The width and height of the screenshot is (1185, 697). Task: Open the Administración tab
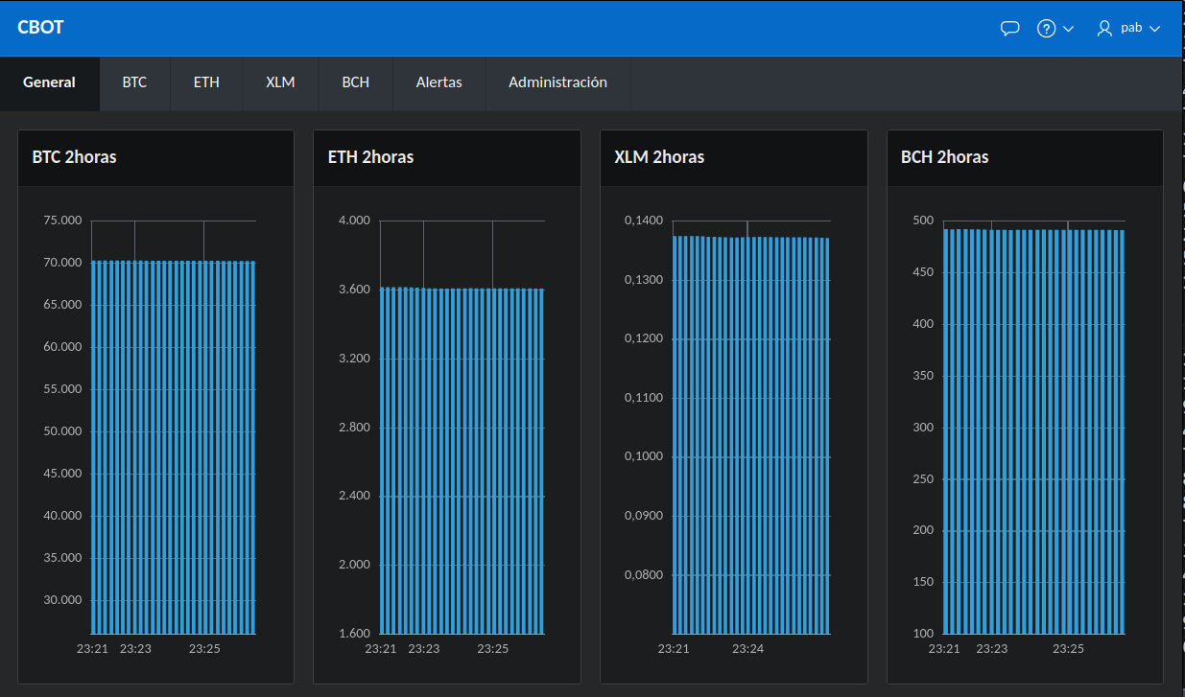click(557, 82)
